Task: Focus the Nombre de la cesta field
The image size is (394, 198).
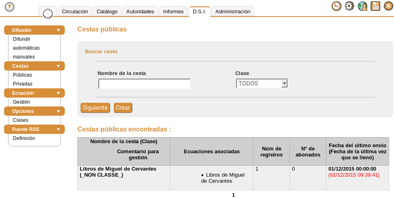Action: point(144,84)
